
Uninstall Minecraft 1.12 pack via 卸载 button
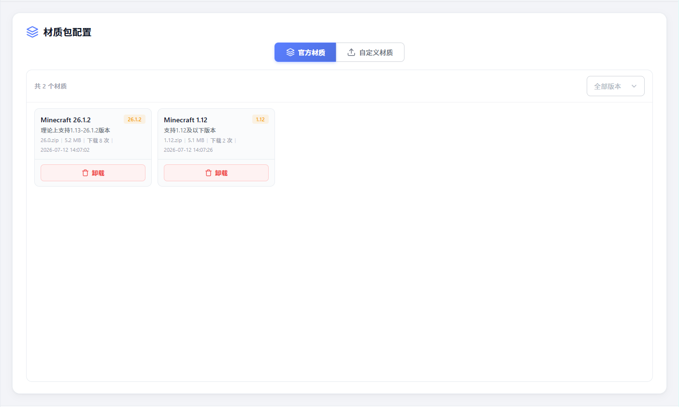coord(216,173)
